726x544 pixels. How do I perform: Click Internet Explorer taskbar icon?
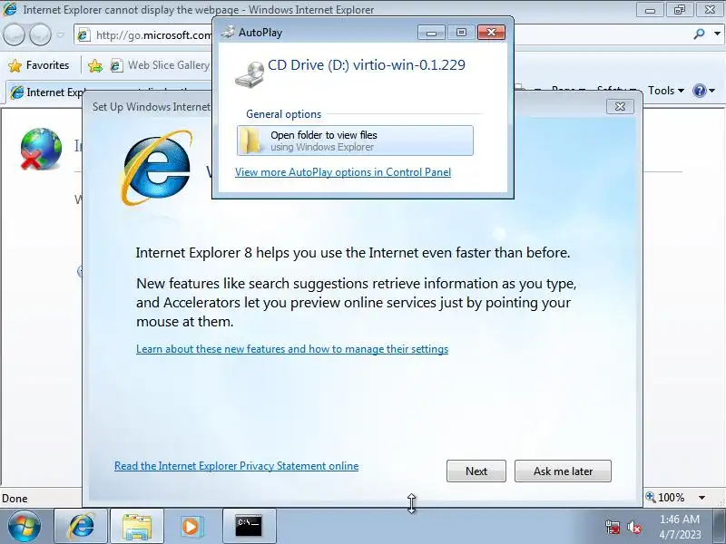point(81,526)
